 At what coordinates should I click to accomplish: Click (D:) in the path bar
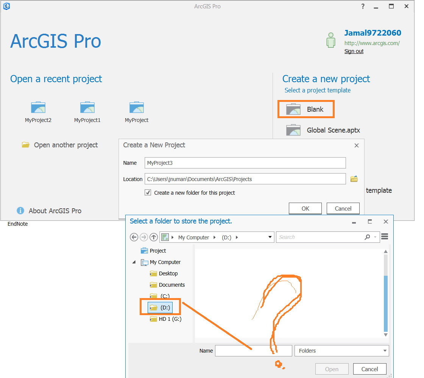[x=227, y=237]
